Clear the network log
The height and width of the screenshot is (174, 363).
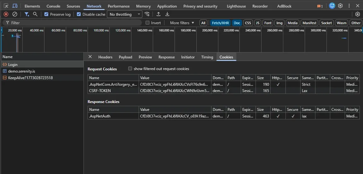tap(14, 14)
